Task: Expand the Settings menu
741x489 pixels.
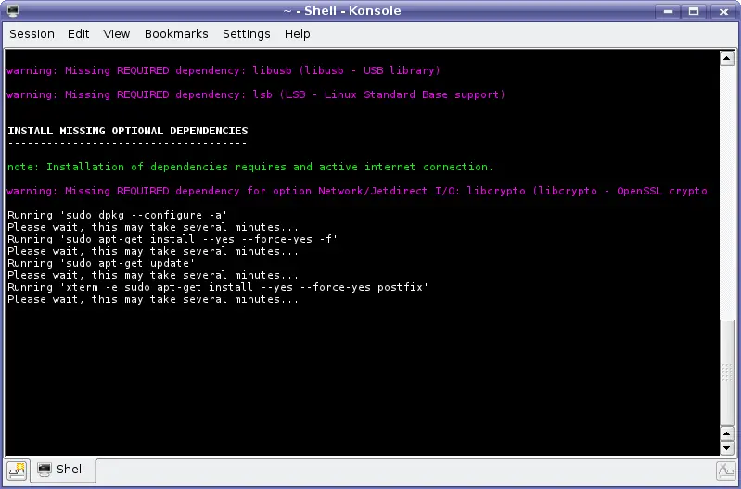Action: coord(246,34)
